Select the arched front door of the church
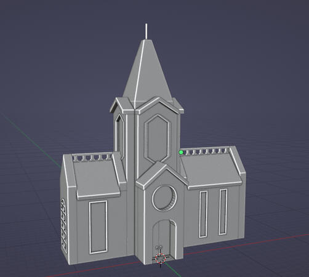This screenshot has height=277, width=309. [x=164, y=239]
